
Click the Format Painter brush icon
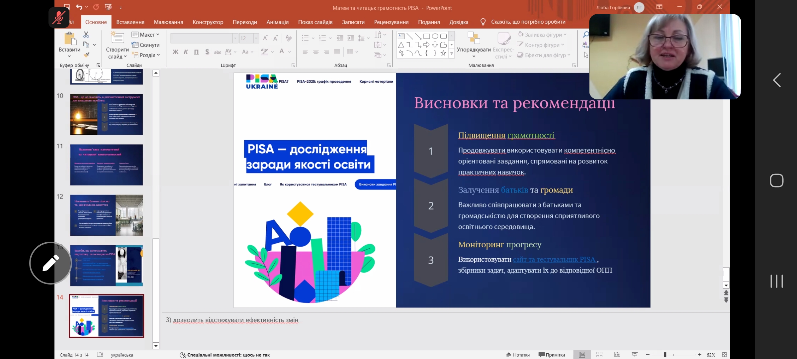86,55
